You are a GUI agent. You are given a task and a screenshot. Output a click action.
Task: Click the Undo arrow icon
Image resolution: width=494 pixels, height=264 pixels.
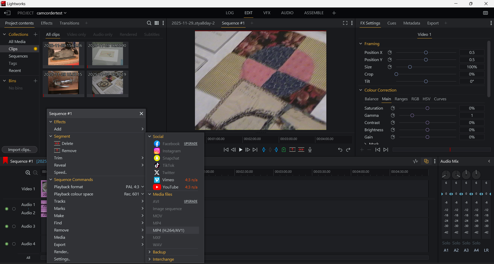click(340, 150)
